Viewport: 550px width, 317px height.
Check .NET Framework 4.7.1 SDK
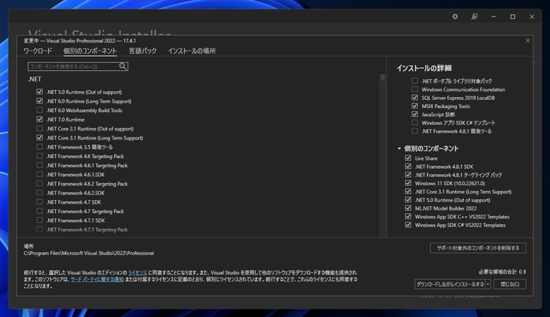tap(40, 220)
